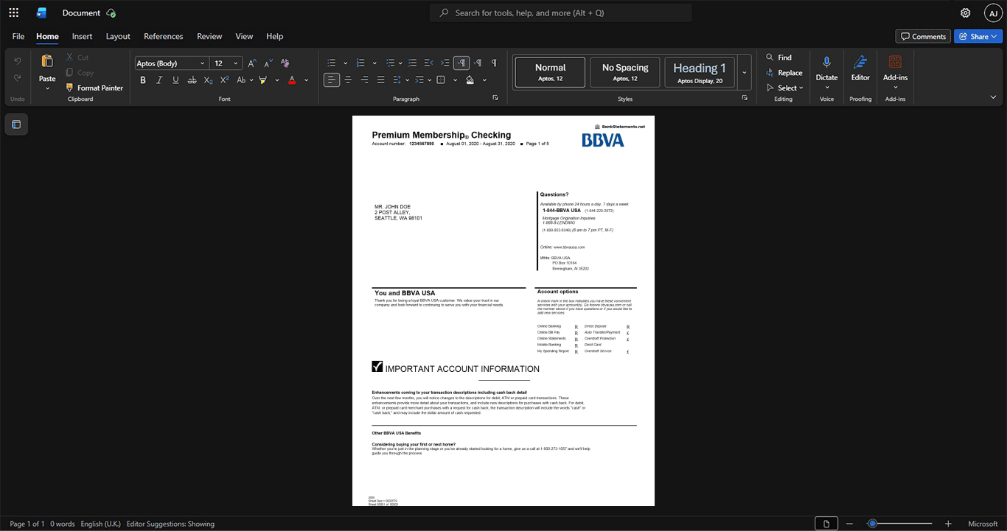Switch to the Layout tab
Screen dimensions: 1007x531
click(x=118, y=36)
